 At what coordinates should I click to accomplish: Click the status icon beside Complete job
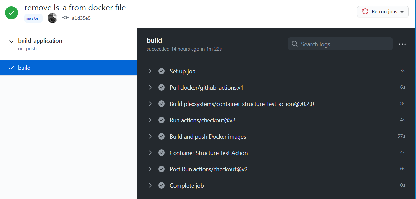pyautogui.click(x=161, y=185)
